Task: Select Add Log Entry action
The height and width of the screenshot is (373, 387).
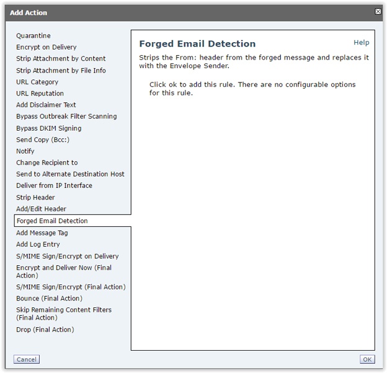Action: 38,244
